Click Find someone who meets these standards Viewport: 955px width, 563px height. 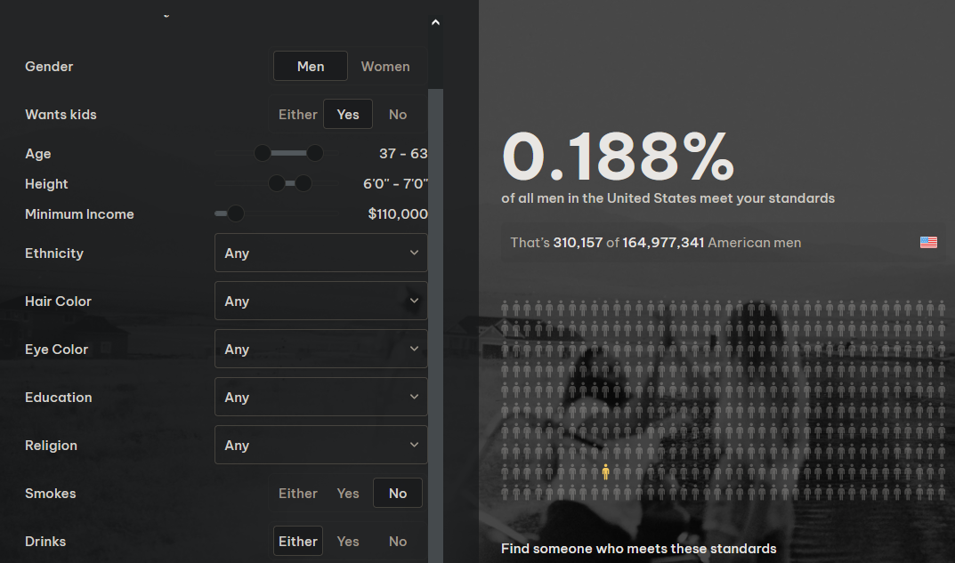pos(638,549)
